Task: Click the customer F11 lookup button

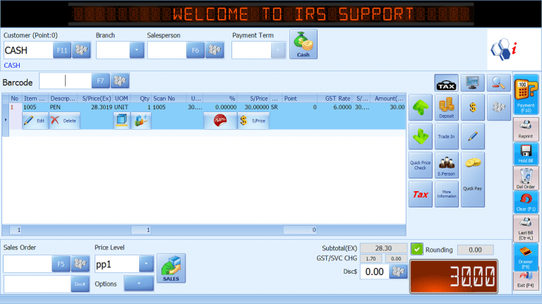Action: click(62, 50)
